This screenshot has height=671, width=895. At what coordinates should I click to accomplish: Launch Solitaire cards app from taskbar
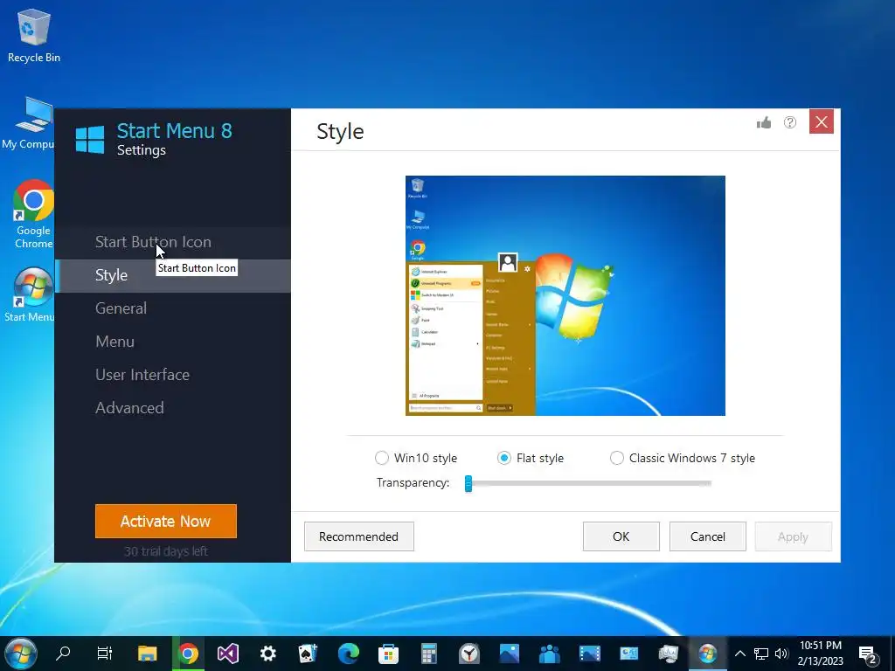pyautogui.click(x=308, y=654)
